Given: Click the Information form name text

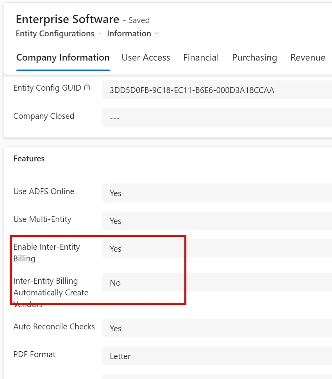Looking at the screenshot, I should click(129, 34).
